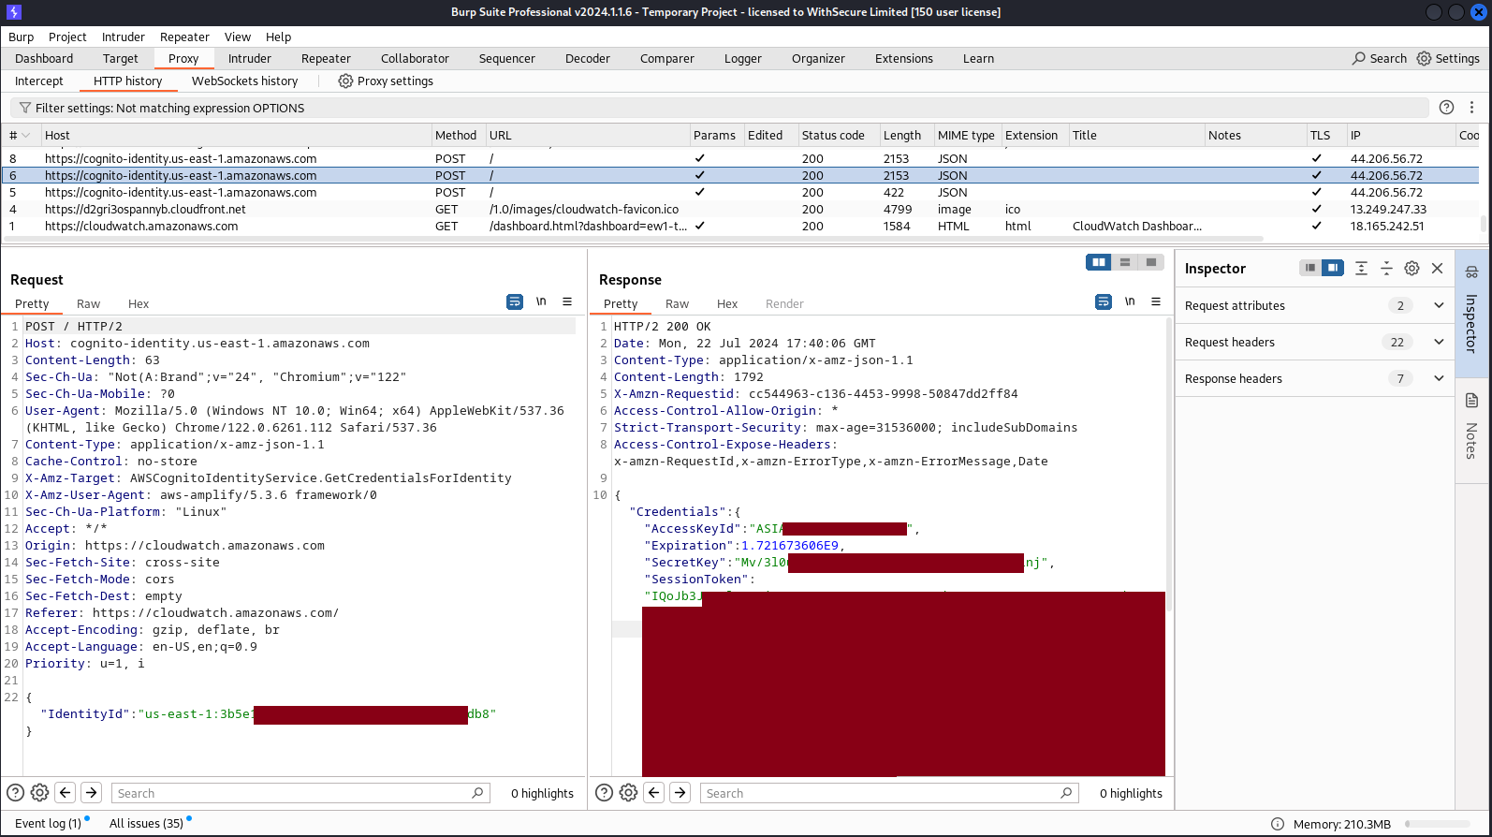Switch Response view to Render
Image resolution: width=1492 pixels, height=837 pixels.
[784, 304]
